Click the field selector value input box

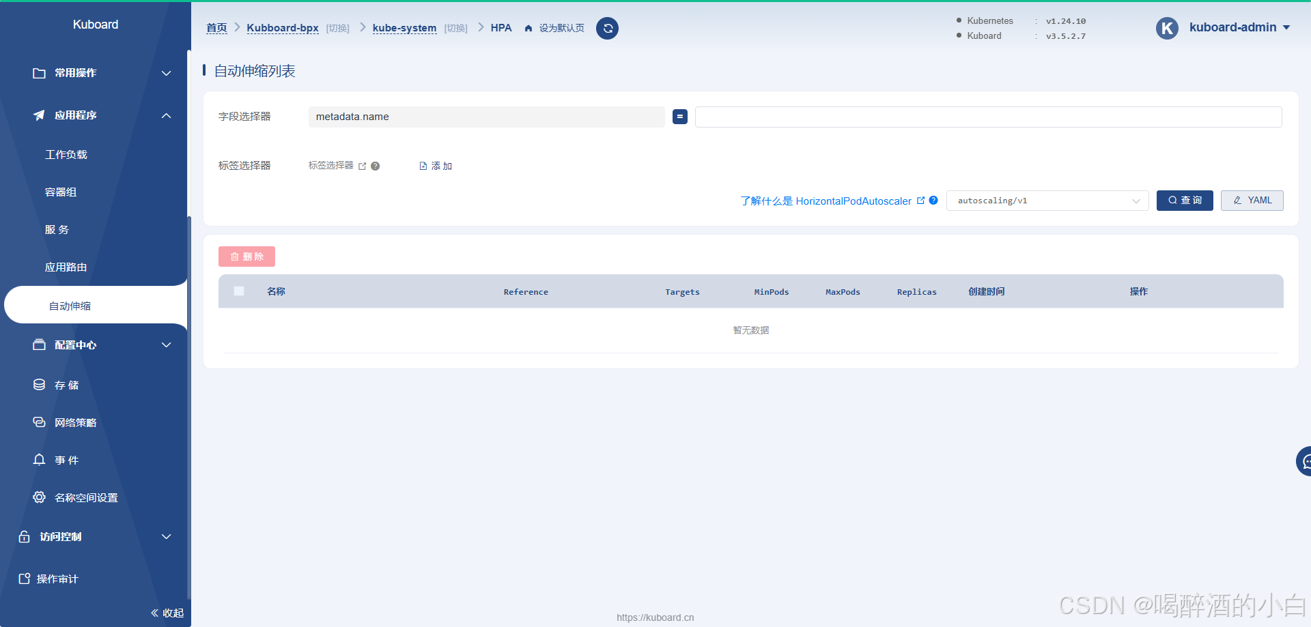pyautogui.click(x=987, y=117)
